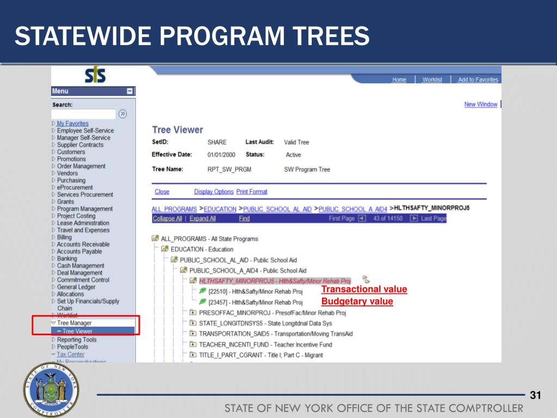
Task: Open the Purchasing menu item
Action: click(71, 180)
